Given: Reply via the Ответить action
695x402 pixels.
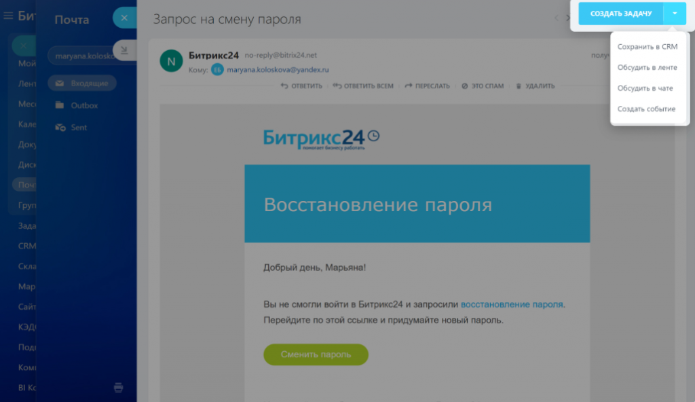Looking at the screenshot, I should (301, 86).
